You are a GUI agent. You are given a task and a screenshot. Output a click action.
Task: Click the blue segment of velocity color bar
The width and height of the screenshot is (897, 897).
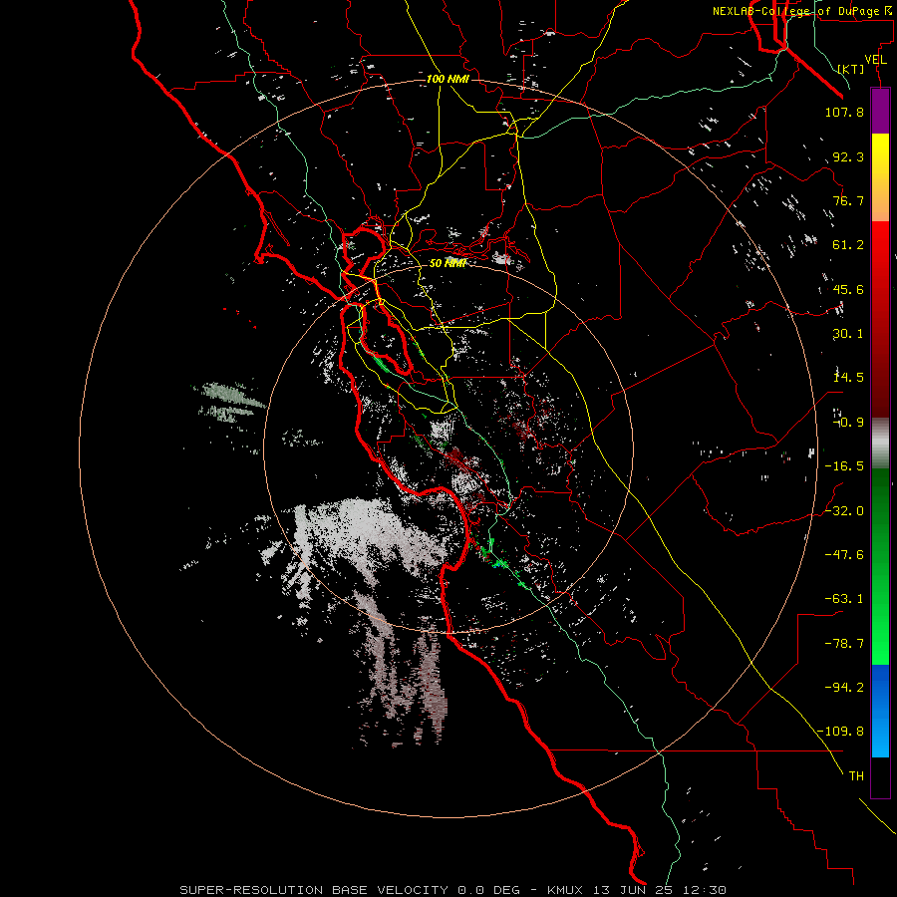pyautogui.click(x=880, y=711)
